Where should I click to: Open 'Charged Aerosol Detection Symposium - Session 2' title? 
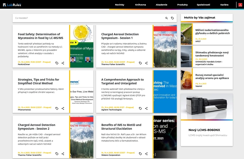click(x=36, y=127)
